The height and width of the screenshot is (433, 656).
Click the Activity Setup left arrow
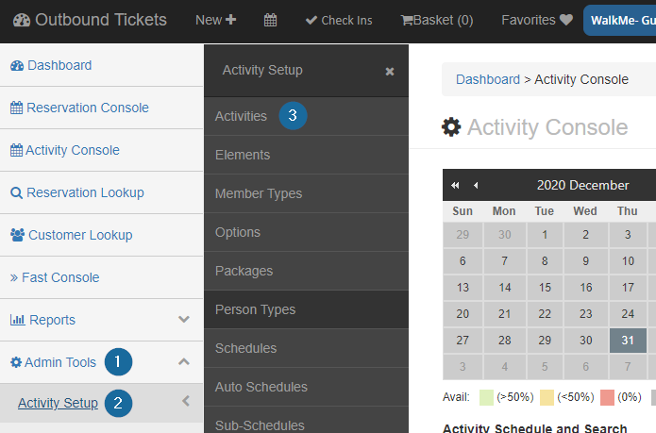click(186, 401)
